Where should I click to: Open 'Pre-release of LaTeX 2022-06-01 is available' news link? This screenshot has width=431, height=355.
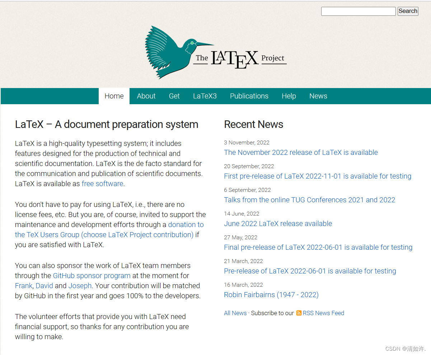[x=310, y=271]
